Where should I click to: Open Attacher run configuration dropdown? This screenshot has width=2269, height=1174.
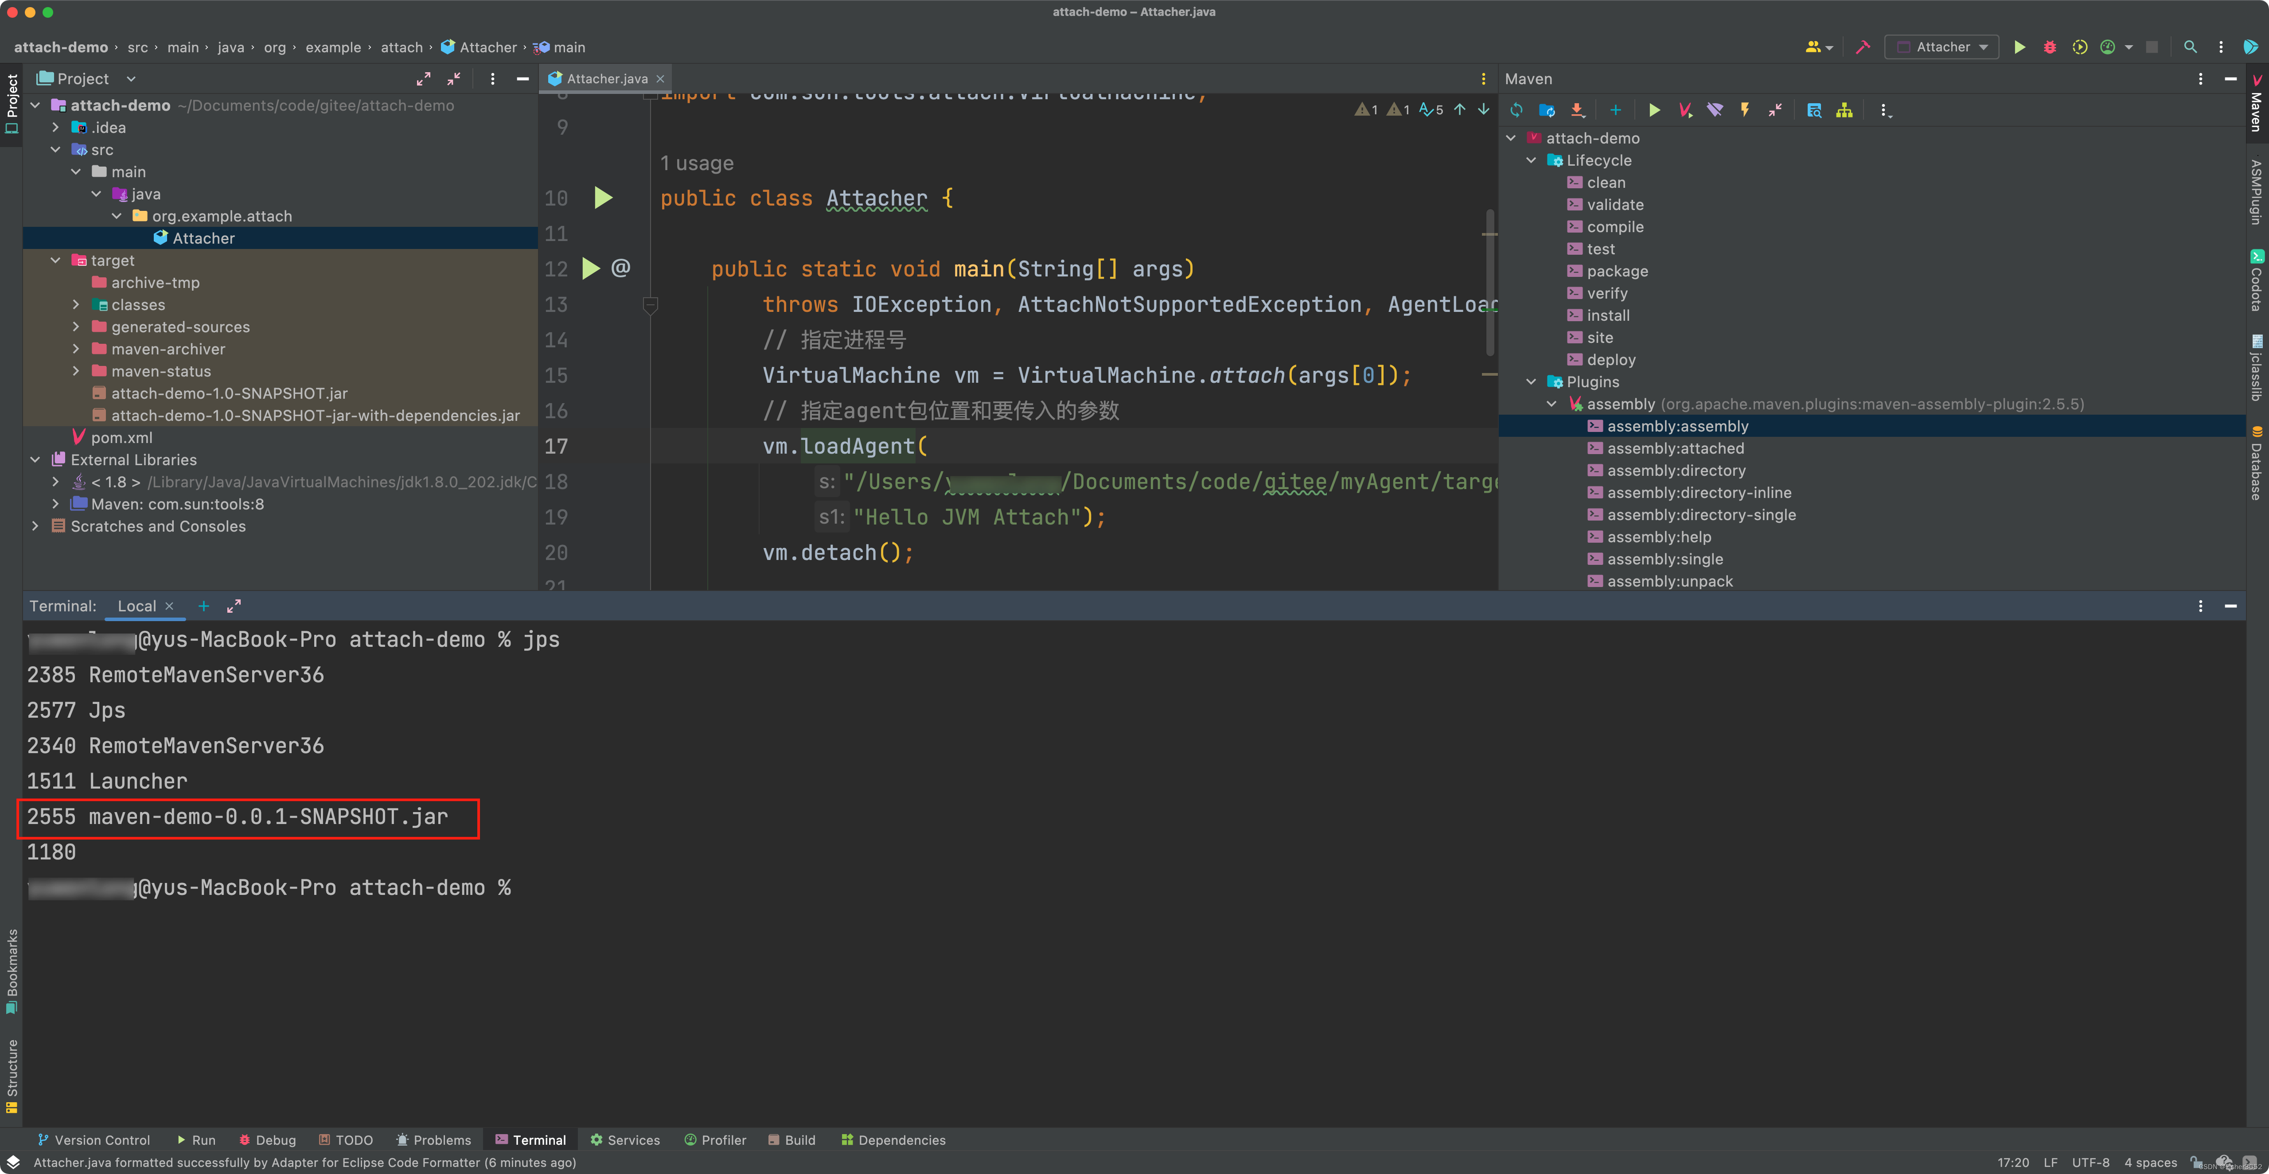(1942, 47)
